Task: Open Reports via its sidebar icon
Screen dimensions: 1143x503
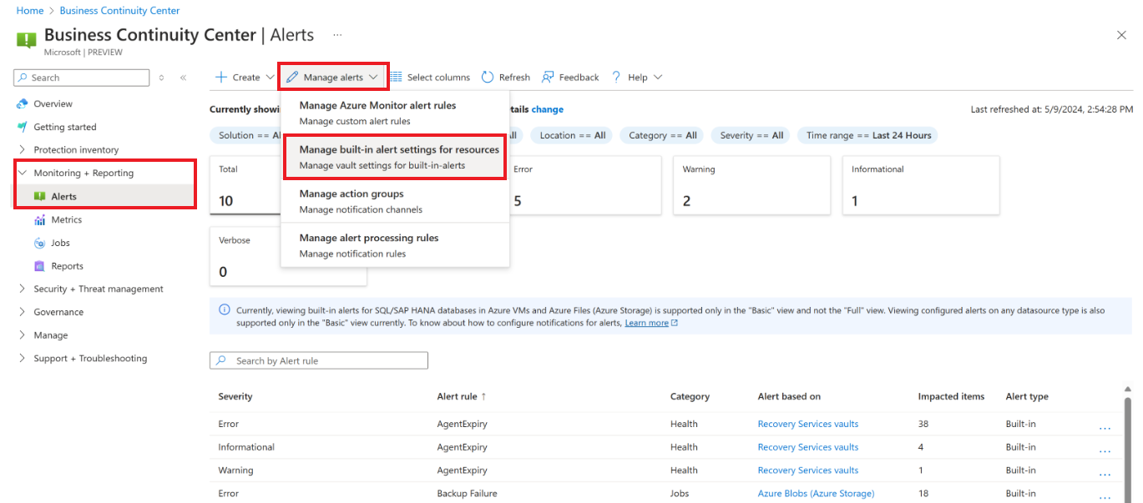Action: 39,266
